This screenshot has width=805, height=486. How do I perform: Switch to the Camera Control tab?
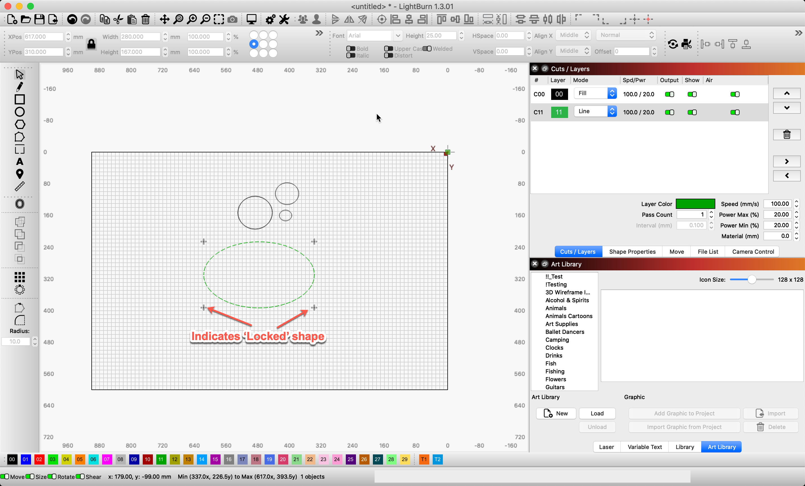pyautogui.click(x=753, y=251)
